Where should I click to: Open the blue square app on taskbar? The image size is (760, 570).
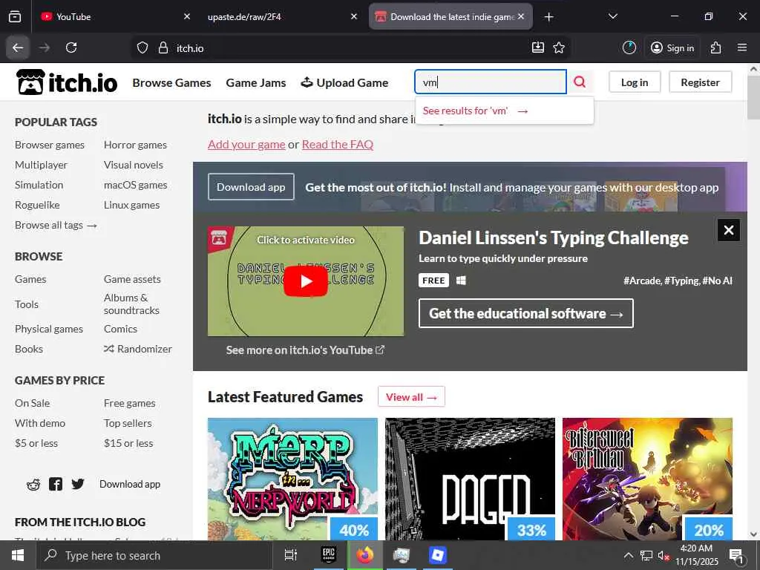[x=438, y=555]
